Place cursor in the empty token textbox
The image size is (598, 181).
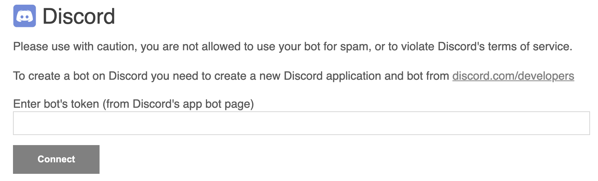click(301, 123)
